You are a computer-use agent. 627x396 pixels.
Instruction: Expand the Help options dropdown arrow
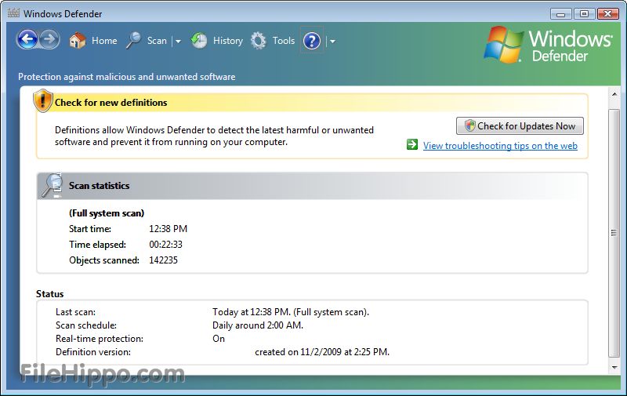(332, 41)
